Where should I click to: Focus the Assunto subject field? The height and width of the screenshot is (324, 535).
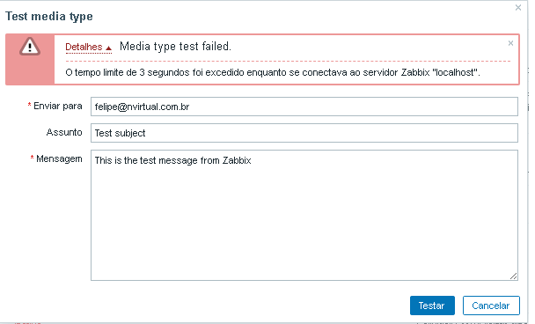(x=304, y=133)
